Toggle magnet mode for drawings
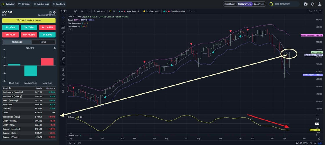 coord(63,70)
